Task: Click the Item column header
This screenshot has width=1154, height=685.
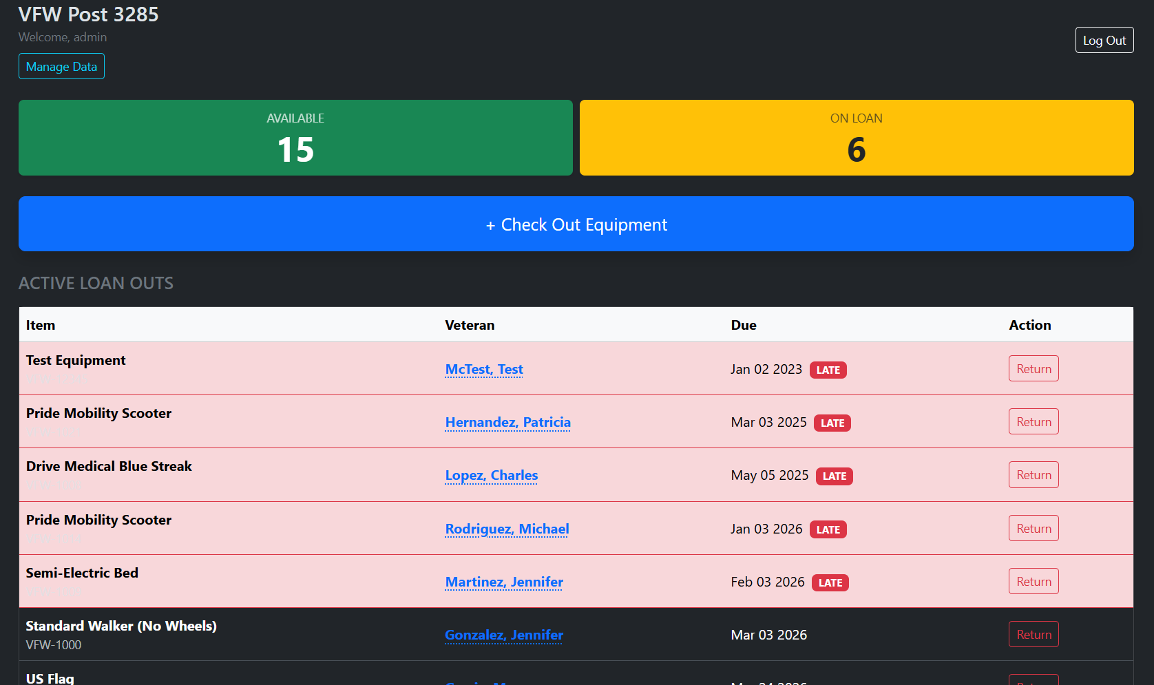Action: (x=40, y=324)
